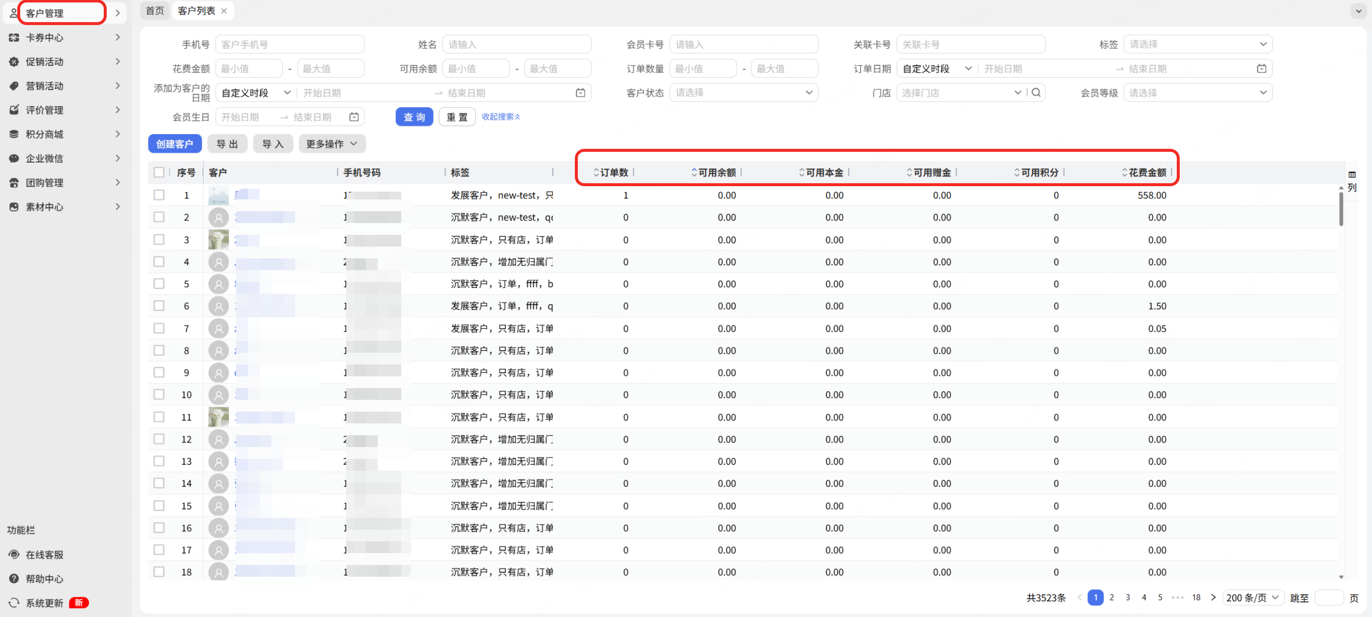
Task: Check the checkbox for row 1
Action: [159, 195]
